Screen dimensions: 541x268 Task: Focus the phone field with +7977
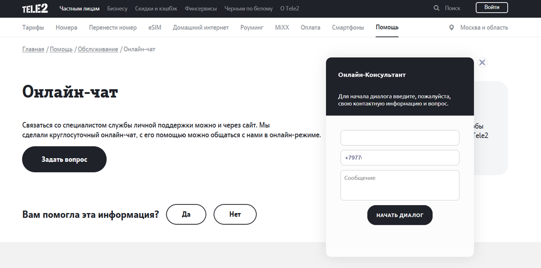[x=400, y=158]
